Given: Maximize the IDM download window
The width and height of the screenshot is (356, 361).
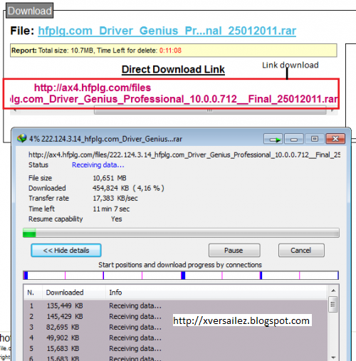Looking at the screenshot, I should point(315,139).
